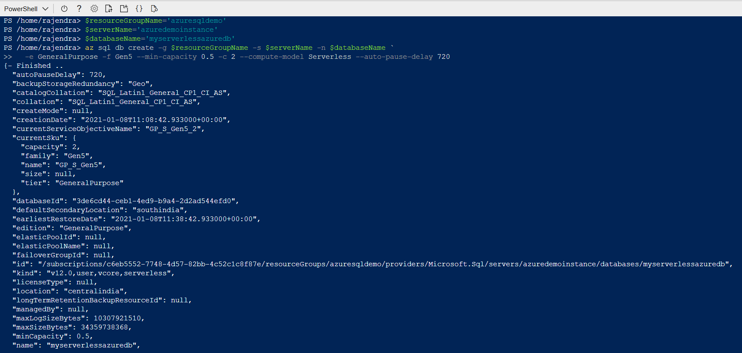This screenshot has width=742, height=353.
Task: Click the autoPauseDelay value 720 in output
Action: click(x=96, y=75)
